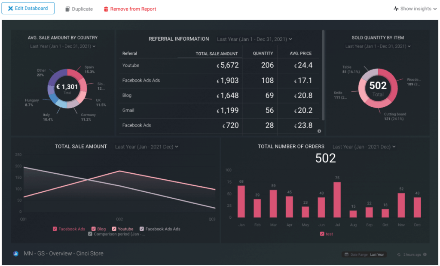This screenshot has height=266, width=440.
Task: Click Duplicate databoard
Action: pos(79,9)
